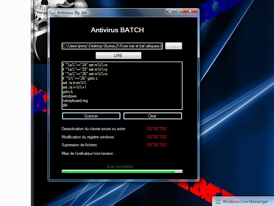Click the 'del' line in the script box

coord(65,105)
